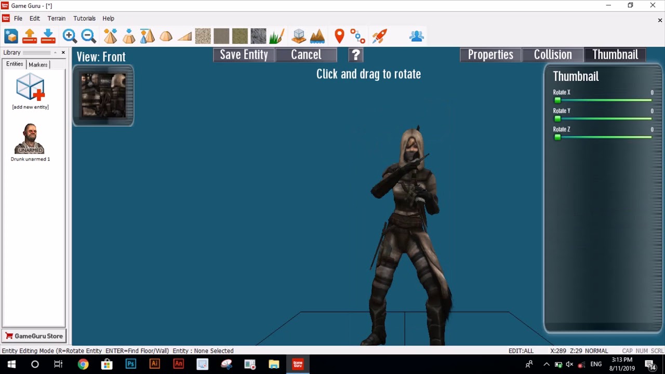
Task: Launch test game with rocket icon
Action: pos(379,36)
